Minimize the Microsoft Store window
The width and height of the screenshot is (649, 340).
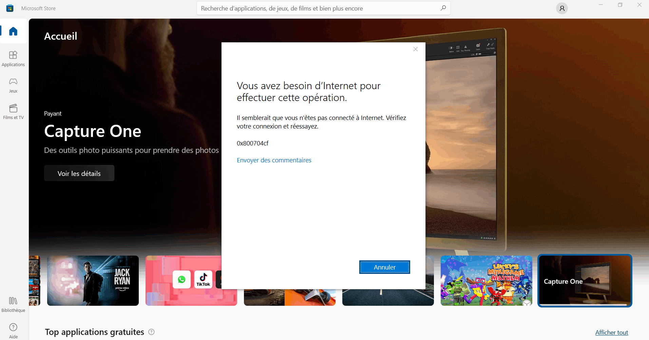click(x=601, y=5)
